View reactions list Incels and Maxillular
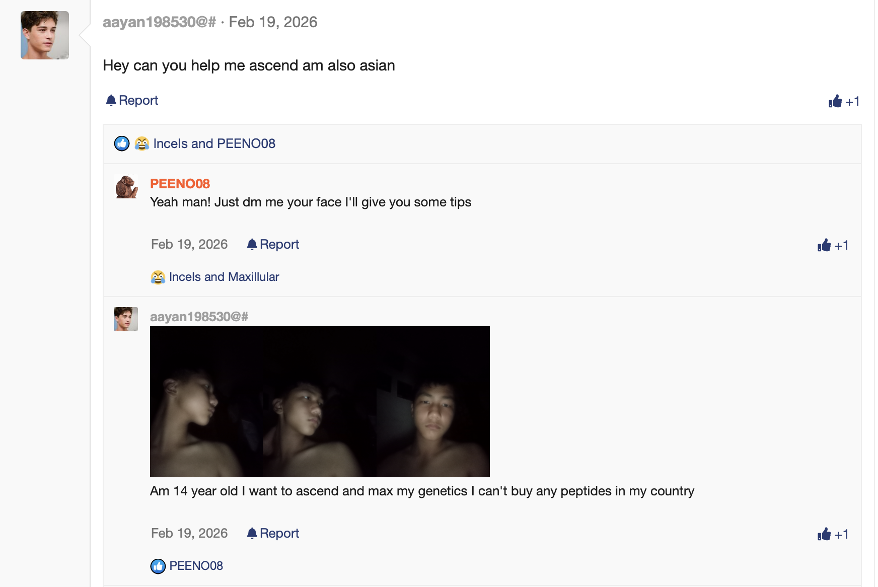 [224, 277]
